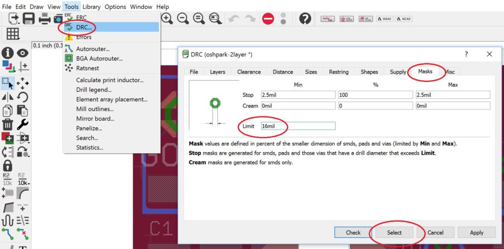Click the Redo arrow
Screen dimensions: 504x249
pyautogui.click(x=250, y=19)
